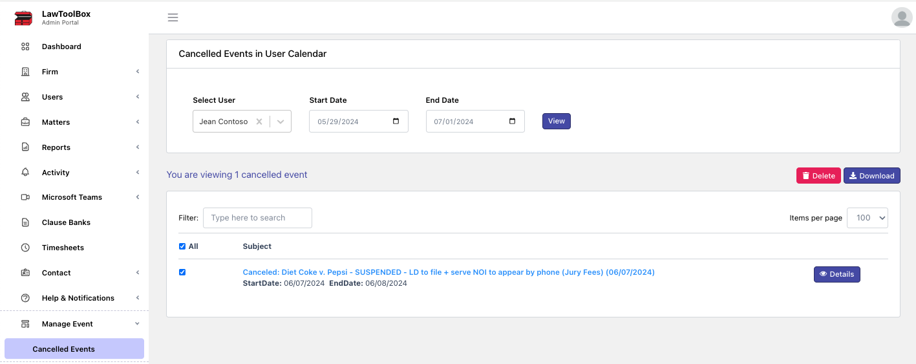Click the Download button
Image resolution: width=916 pixels, height=364 pixels.
coord(872,176)
